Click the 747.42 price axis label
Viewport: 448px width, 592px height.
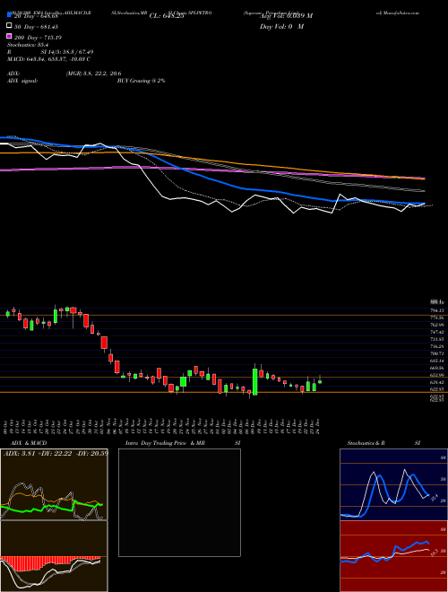437,332
